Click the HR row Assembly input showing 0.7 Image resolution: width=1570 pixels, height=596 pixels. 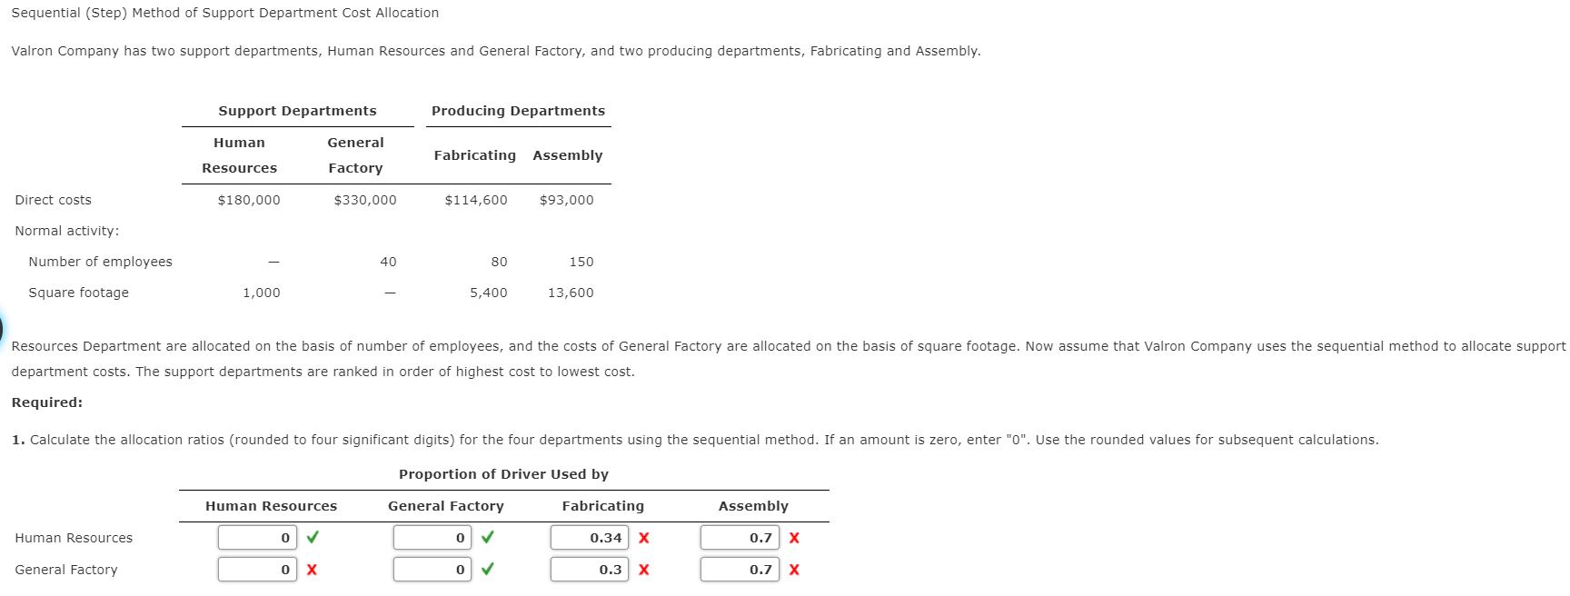tap(739, 537)
